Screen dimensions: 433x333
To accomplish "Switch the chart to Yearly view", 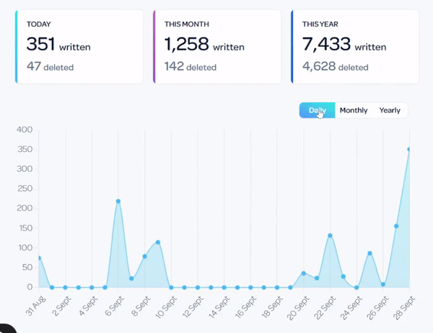I will point(390,110).
